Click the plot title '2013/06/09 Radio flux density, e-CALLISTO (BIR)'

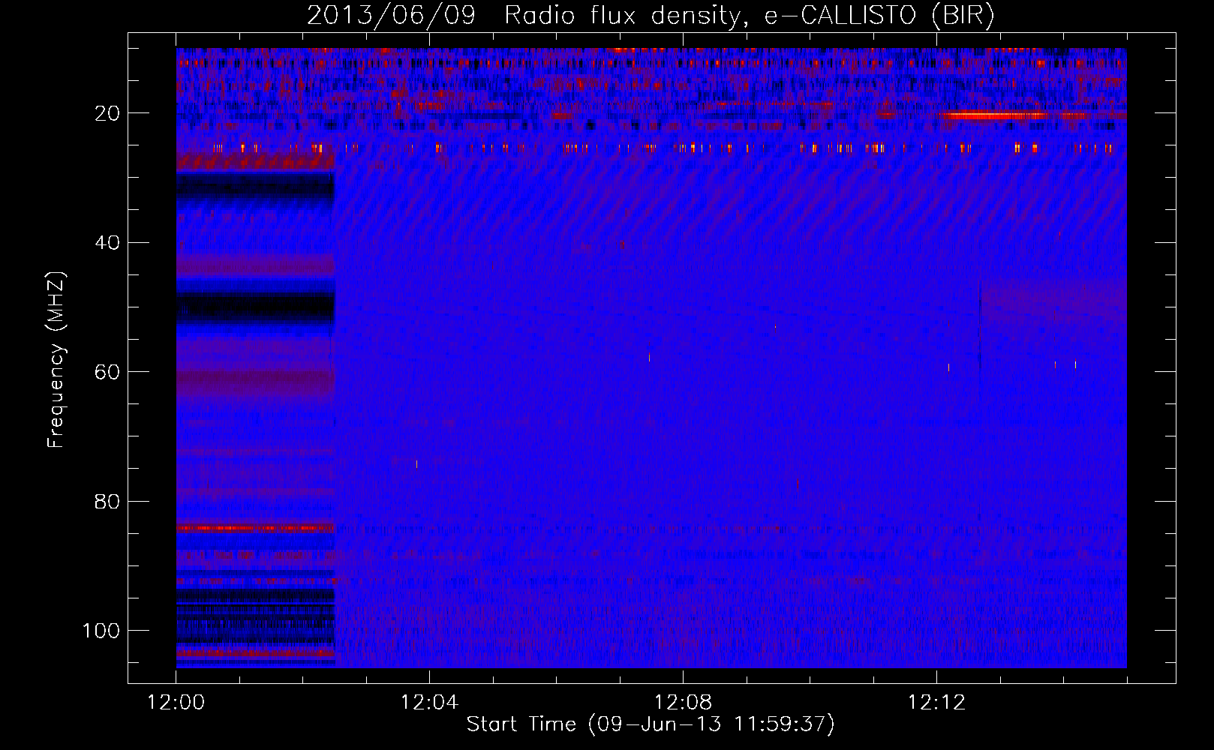pos(651,16)
